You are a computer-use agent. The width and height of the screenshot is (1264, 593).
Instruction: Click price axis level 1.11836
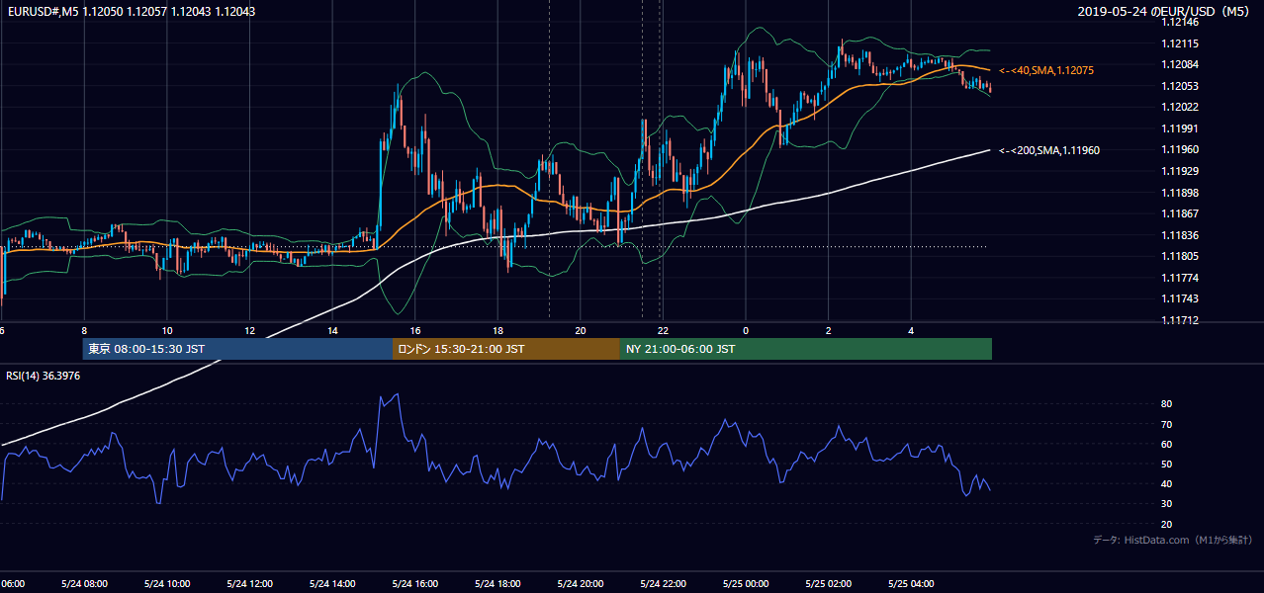tap(1181, 235)
